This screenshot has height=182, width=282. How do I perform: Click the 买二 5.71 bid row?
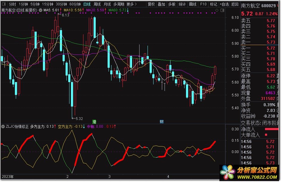pyautogui.click(x=258, y=54)
